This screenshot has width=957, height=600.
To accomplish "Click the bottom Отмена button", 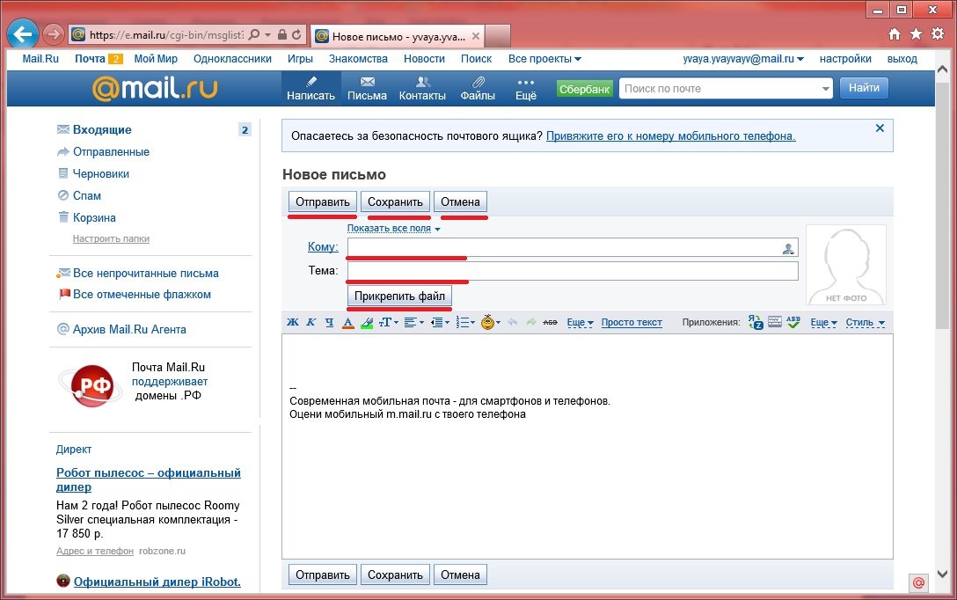I will pyautogui.click(x=460, y=575).
